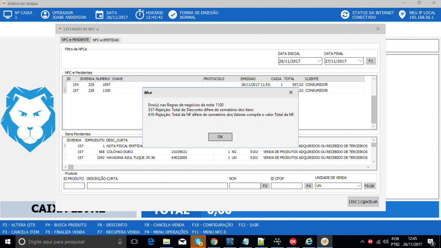
Task: Expand the Data Final date dropdown
Action: pyautogui.click(x=360, y=61)
